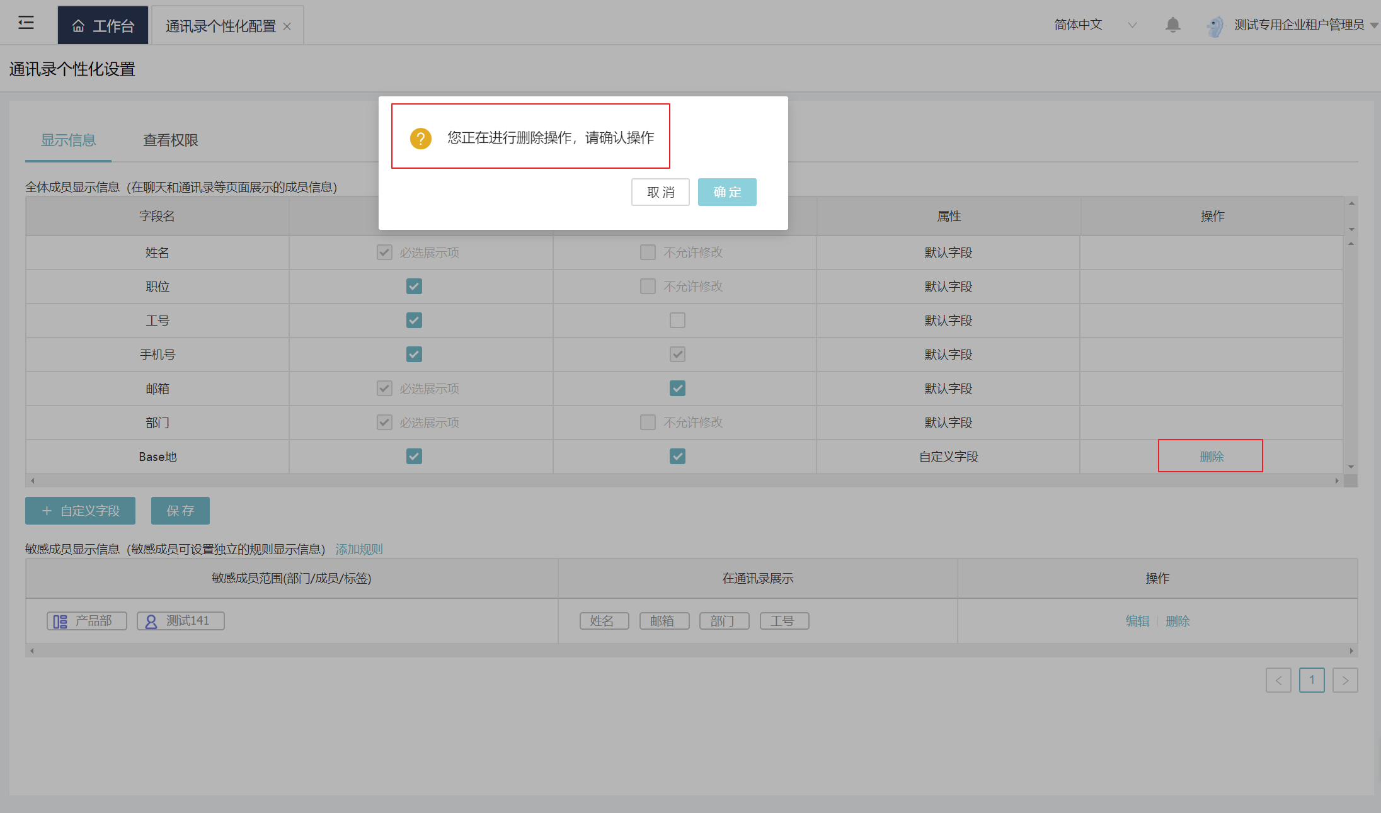This screenshot has height=813, width=1381.
Task: Toggle Base地 display checkbox
Action: click(x=414, y=457)
